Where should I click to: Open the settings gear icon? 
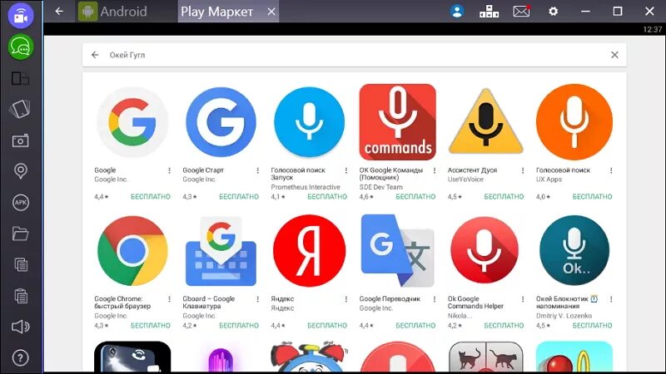(x=553, y=12)
